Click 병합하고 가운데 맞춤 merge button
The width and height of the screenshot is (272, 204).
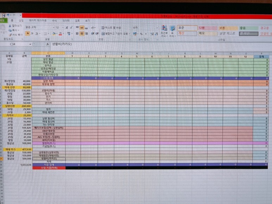pyautogui.click(x=116, y=34)
